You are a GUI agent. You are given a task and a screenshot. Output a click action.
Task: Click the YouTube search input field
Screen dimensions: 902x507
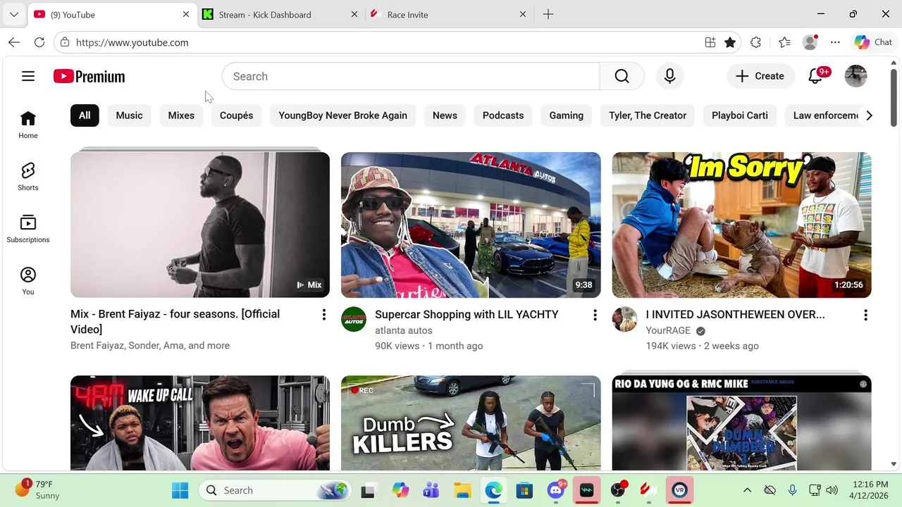pos(410,76)
